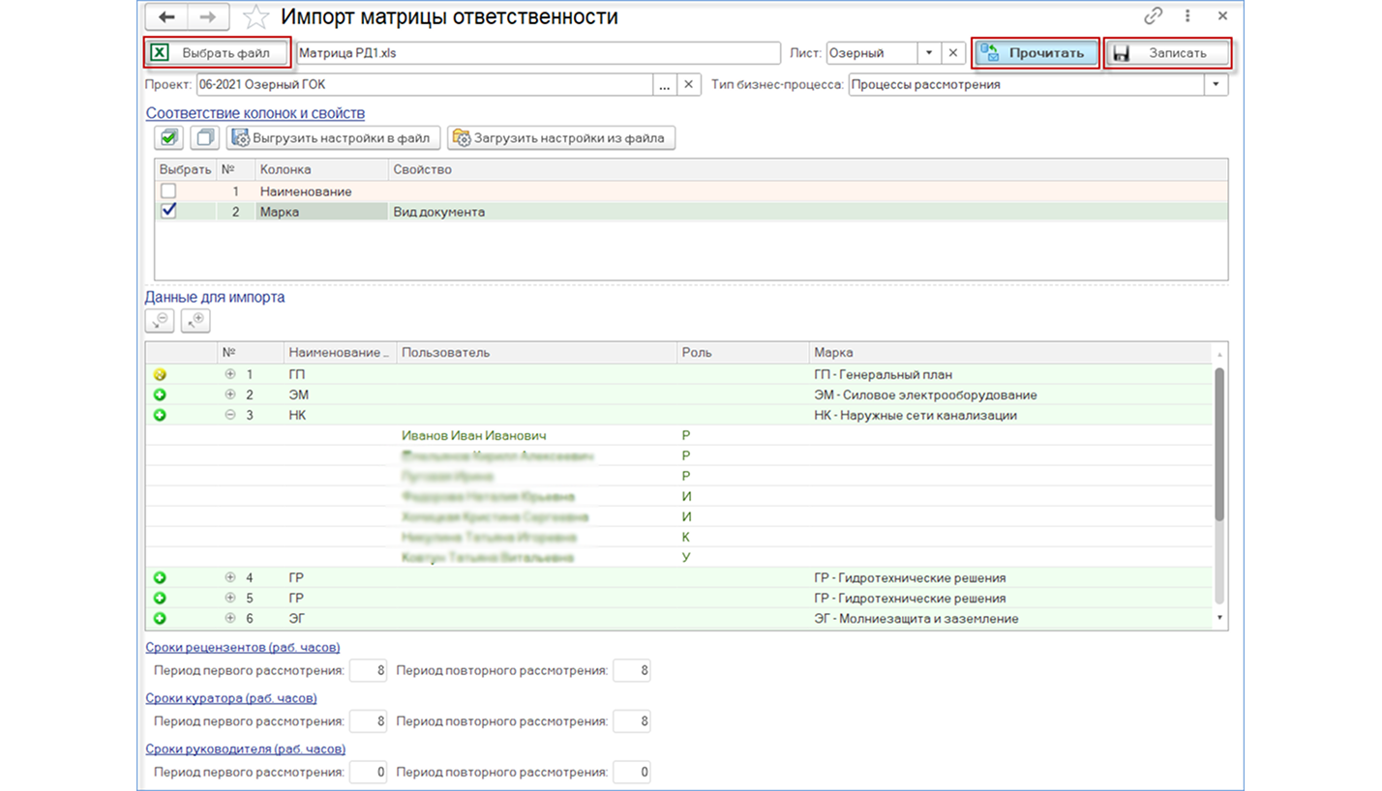
Task: Open the Тип бизнес-процесса dropdown
Action: tap(1216, 84)
